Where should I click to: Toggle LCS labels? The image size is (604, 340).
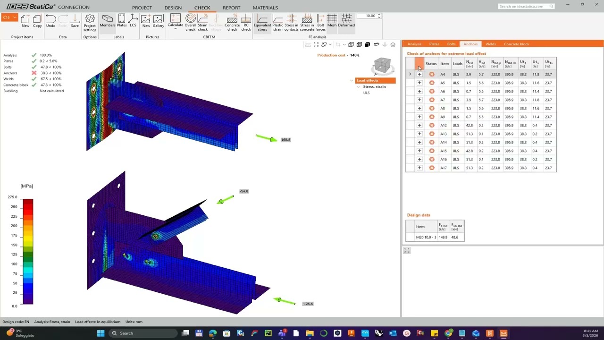coord(133,21)
